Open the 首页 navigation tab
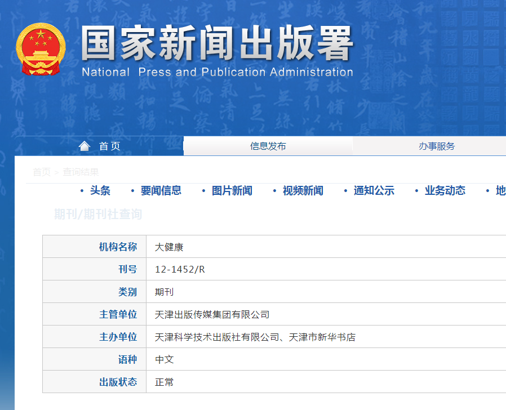The image size is (506, 410). click(109, 146)
